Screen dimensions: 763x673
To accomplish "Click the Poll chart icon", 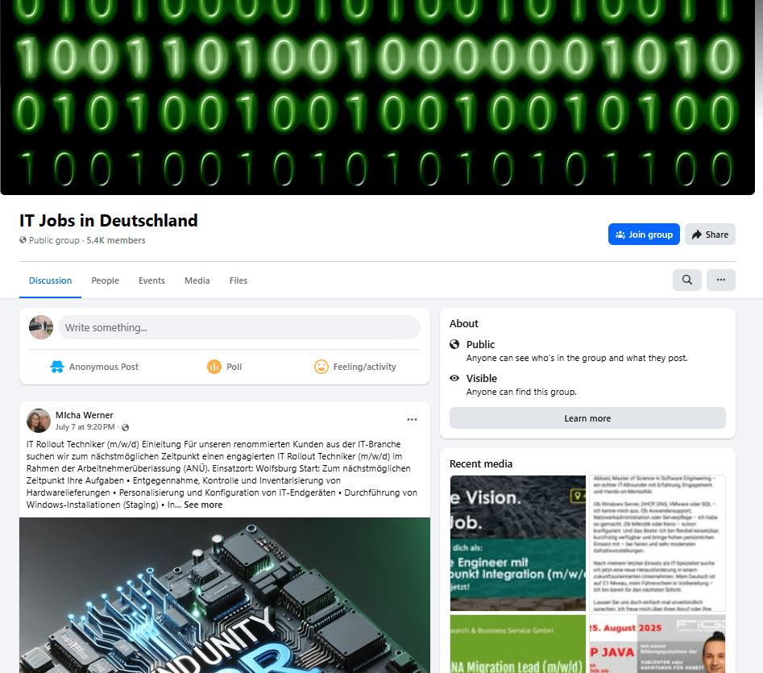I will [x=214, y=367].
